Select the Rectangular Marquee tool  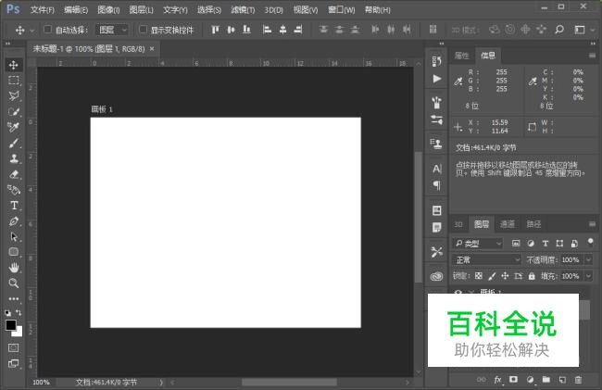[x=14, y=81]
